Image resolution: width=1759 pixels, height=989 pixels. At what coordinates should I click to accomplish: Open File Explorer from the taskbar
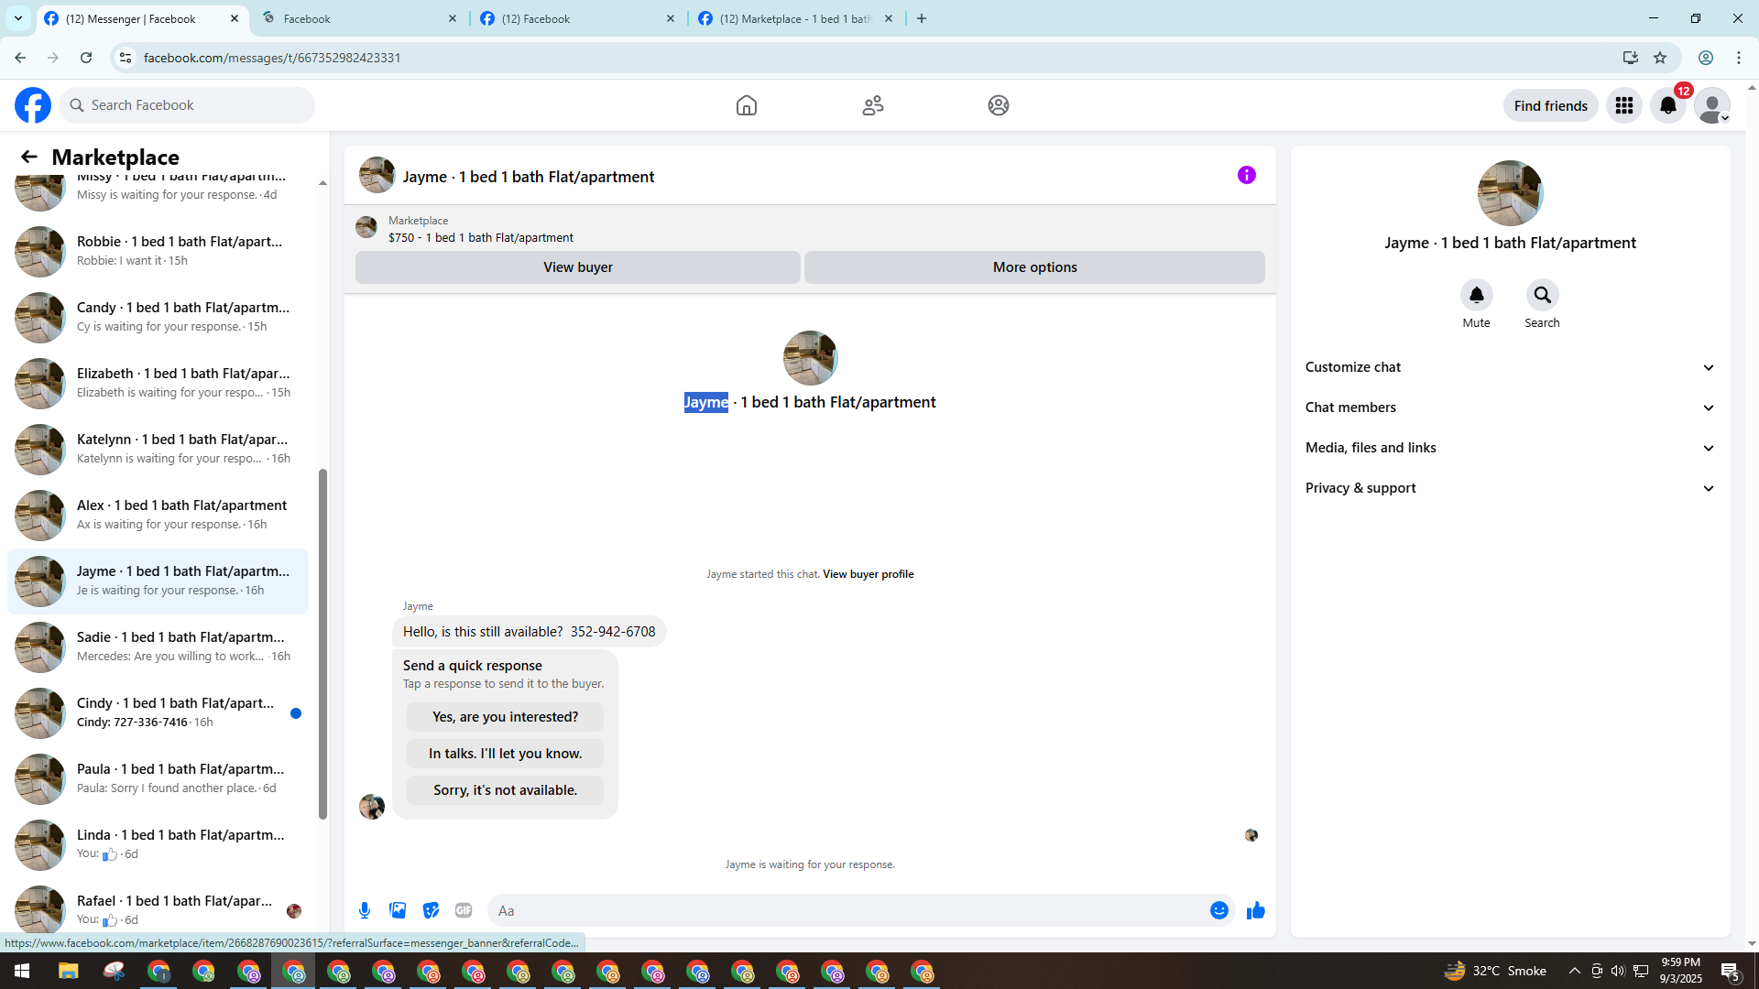click(x=69, y=971)
